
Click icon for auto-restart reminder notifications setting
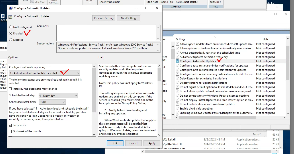point(177,66)
